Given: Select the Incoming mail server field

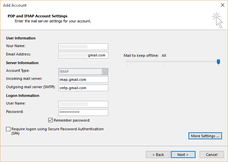Looking at the screenshot, I should click(83, 79).
